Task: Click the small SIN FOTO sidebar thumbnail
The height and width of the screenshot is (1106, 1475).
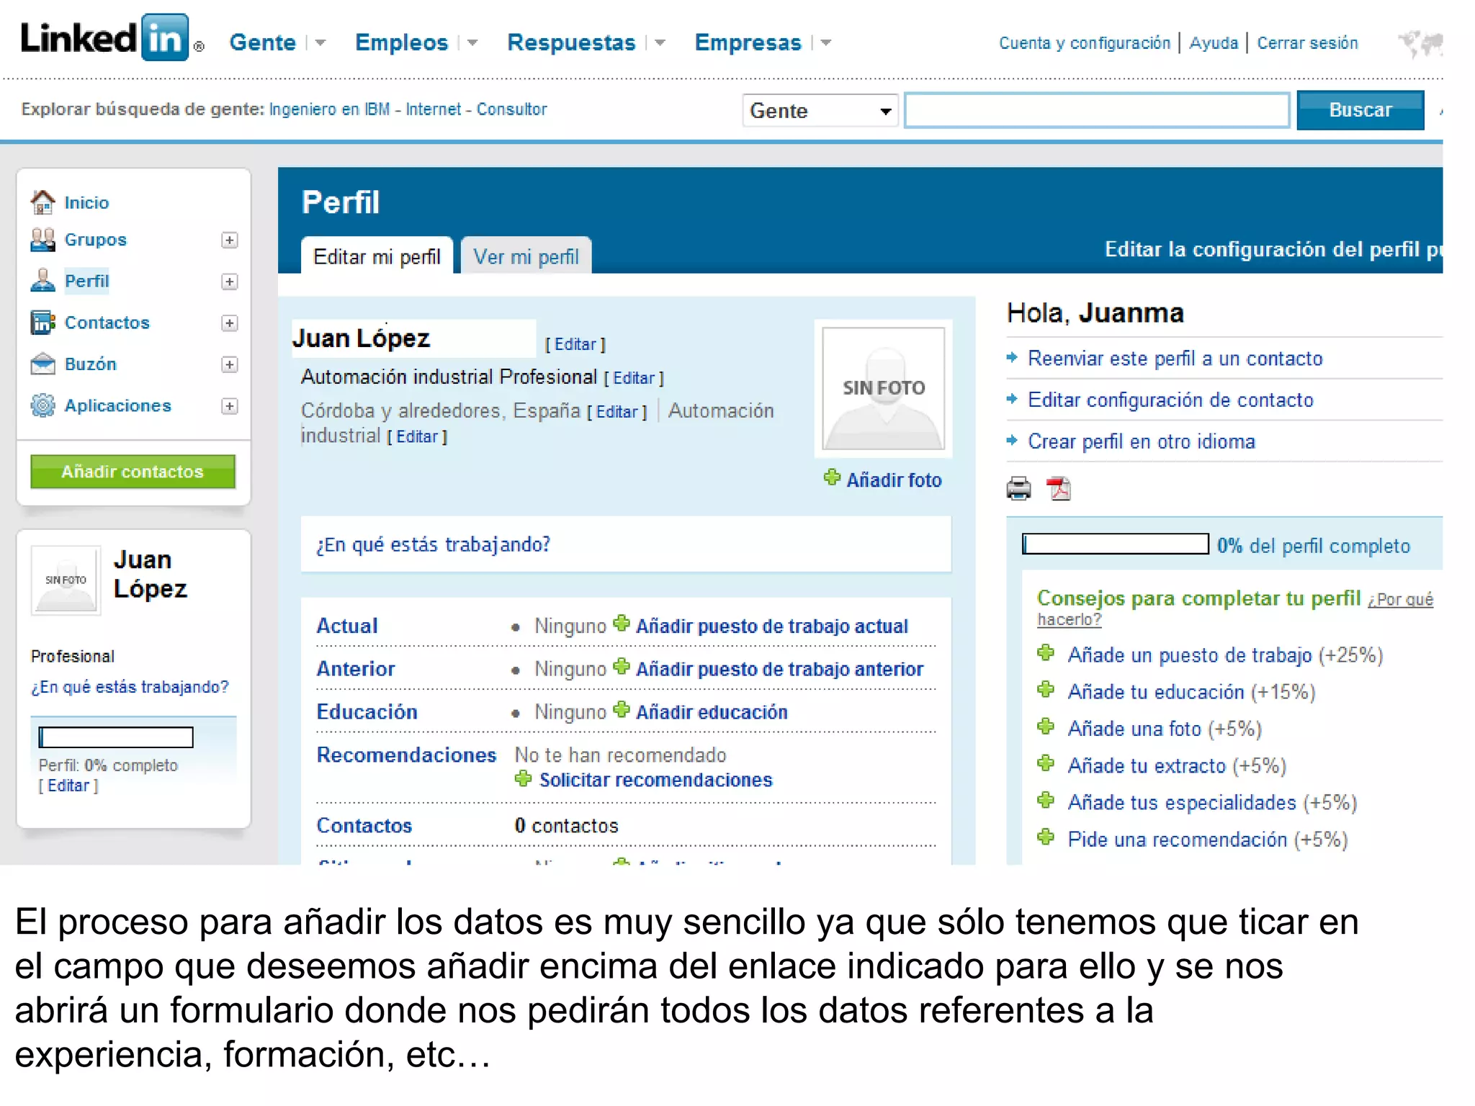Action: click(x=66, y=580)
